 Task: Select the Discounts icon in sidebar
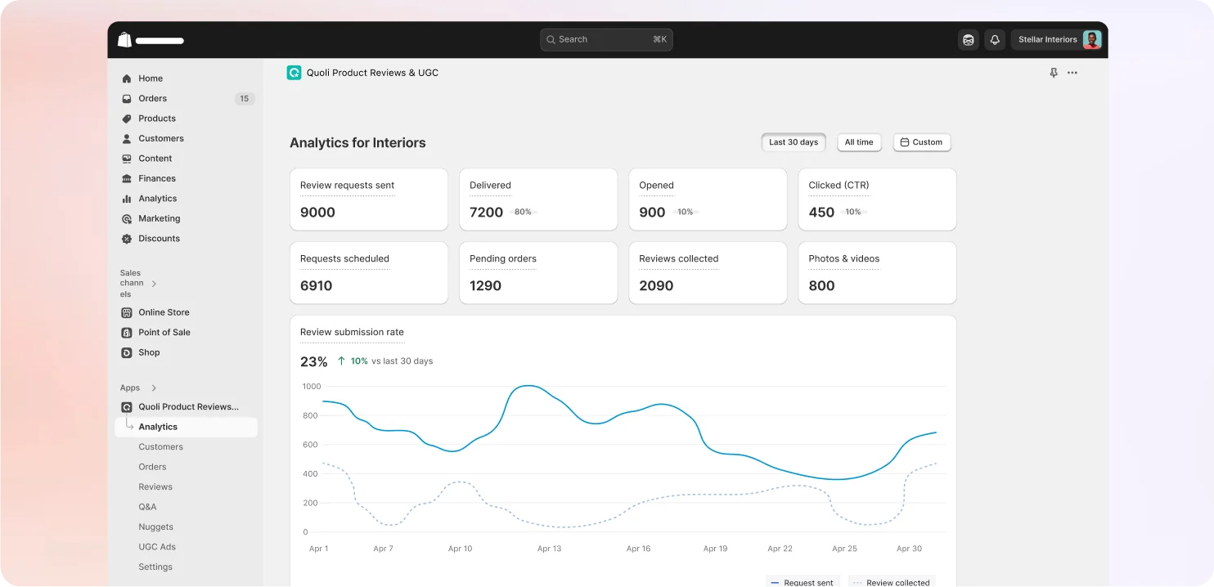[127, 239]
